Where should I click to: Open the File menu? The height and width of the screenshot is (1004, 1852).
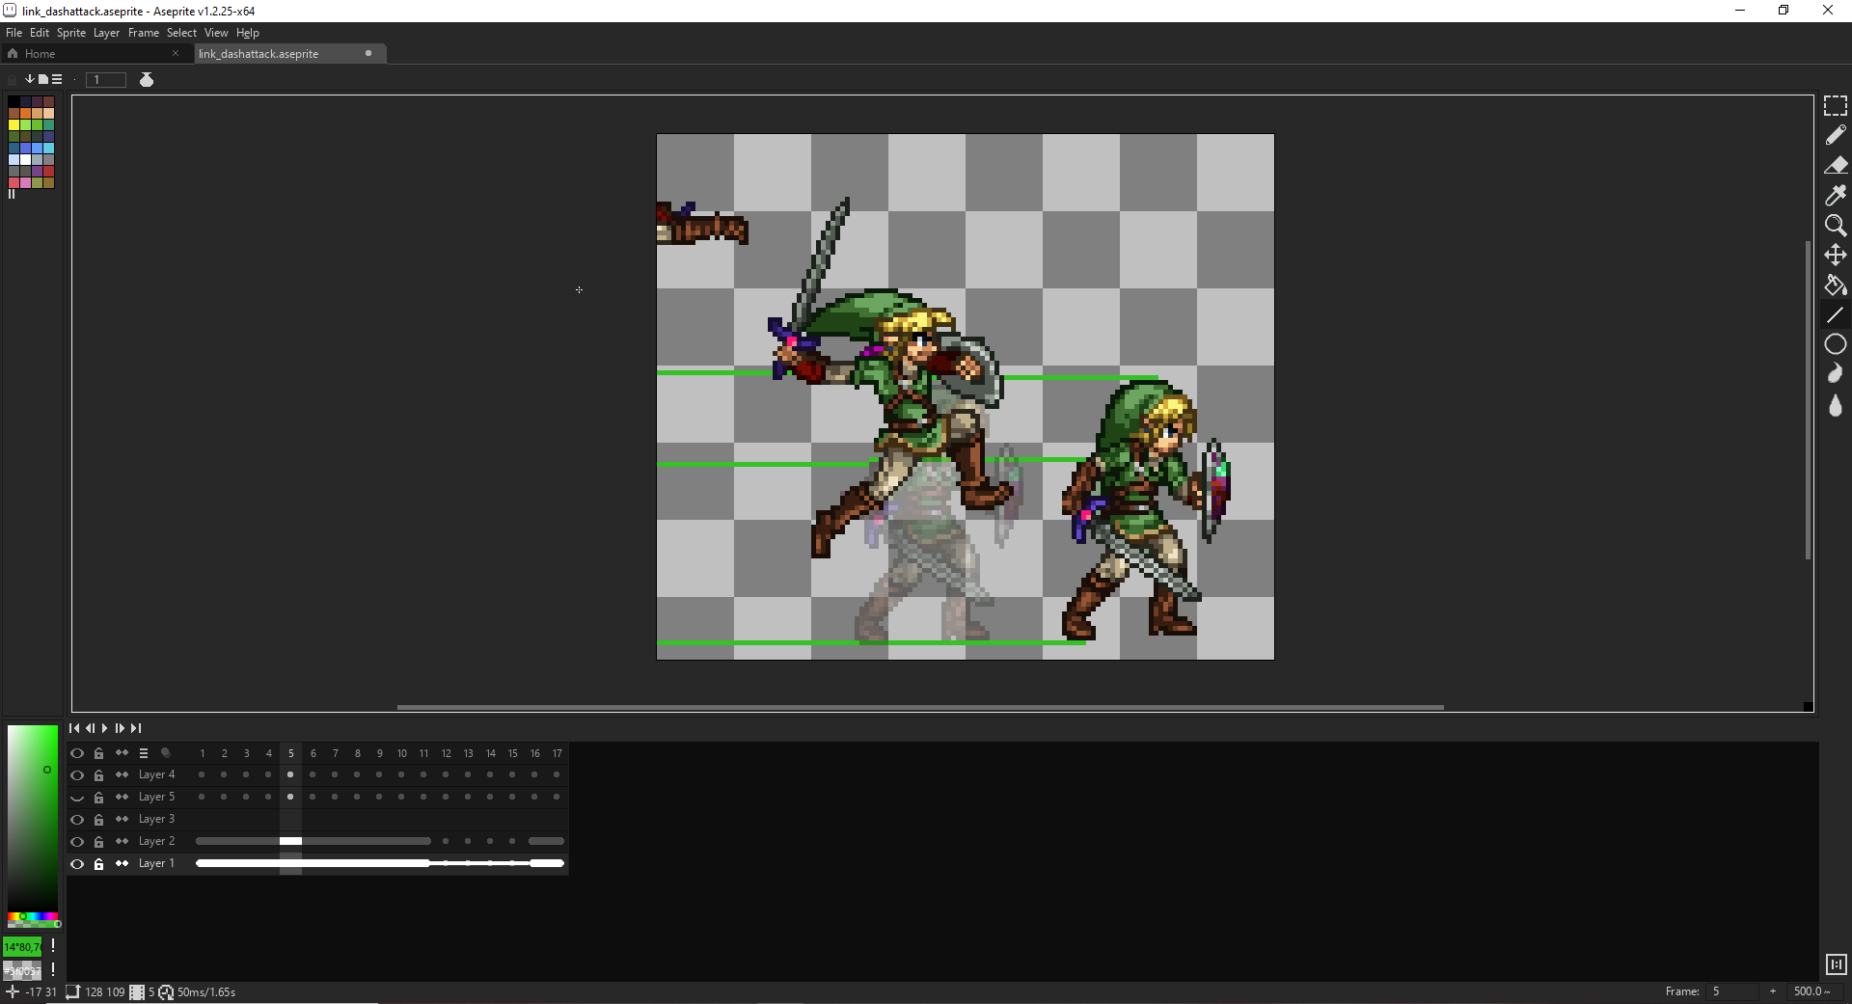(14, 33)
